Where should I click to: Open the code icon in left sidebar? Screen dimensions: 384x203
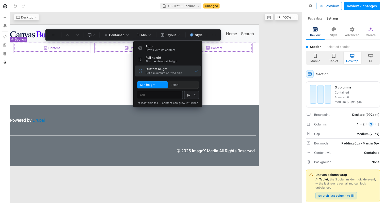pos(5,37)
